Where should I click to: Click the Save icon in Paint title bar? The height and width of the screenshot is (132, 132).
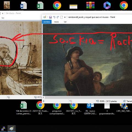[x=50, y=17]
